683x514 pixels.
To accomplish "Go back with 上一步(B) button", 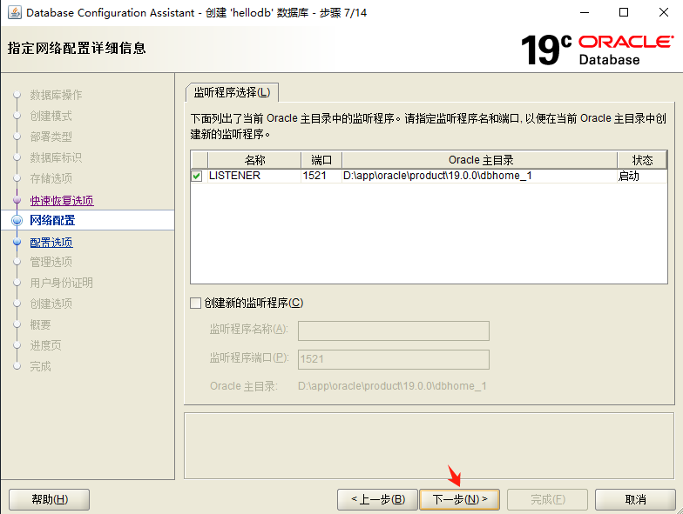I will [378, 499].
